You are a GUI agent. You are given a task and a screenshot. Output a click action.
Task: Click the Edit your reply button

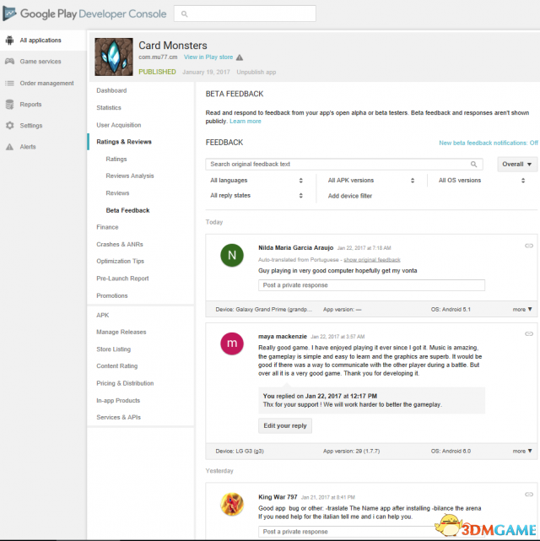coord(285,425)
